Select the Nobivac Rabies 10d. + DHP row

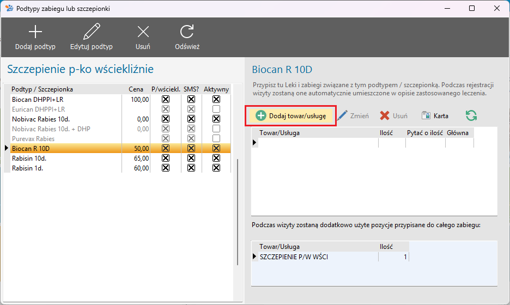(x=120, y=129)
